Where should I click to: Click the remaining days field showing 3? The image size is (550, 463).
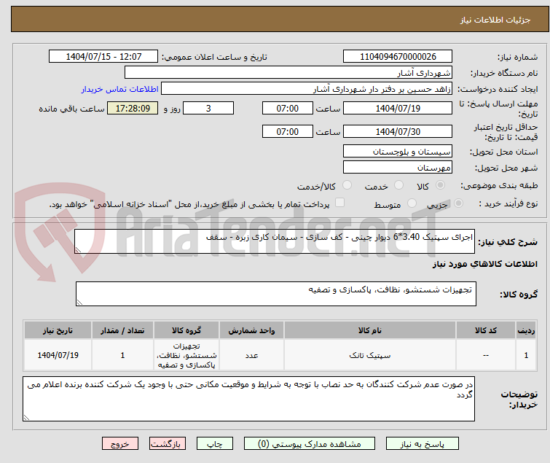[208, 108]
